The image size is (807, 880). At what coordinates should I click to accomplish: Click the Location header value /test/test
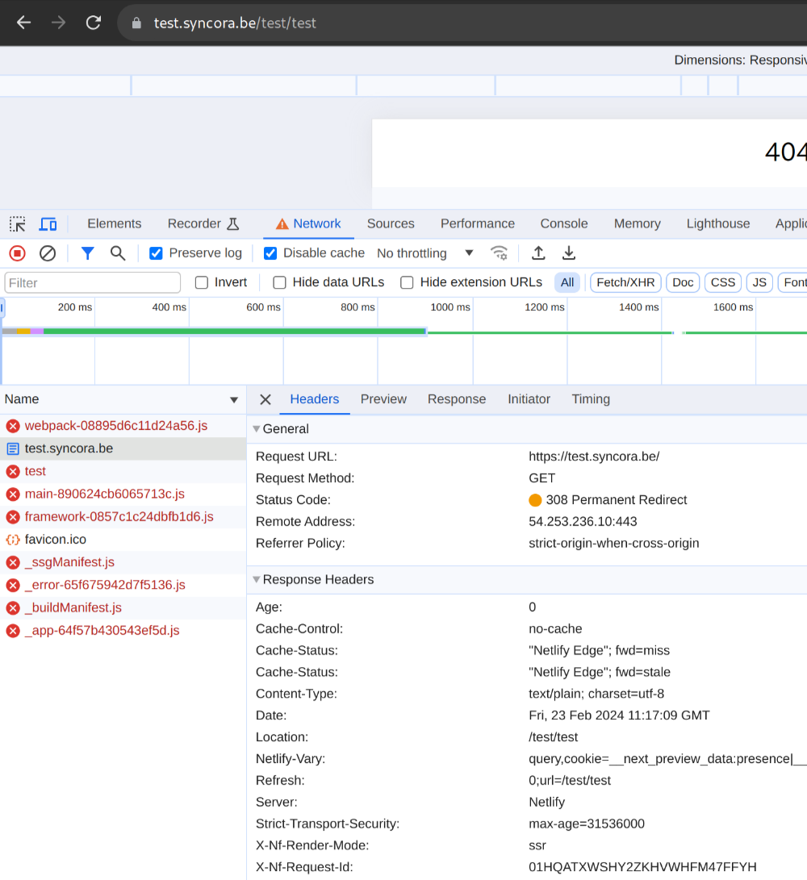pyautogui.click(x=553, y=737)
